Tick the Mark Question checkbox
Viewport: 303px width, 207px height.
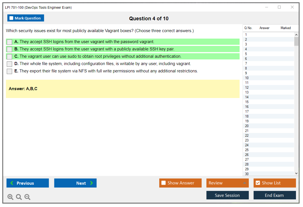tap(11, 18)
